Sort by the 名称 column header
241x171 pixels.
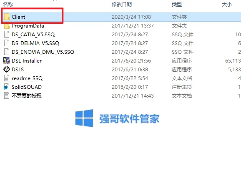[8, 5]
